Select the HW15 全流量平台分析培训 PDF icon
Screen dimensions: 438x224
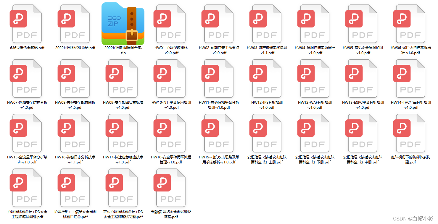26,133
